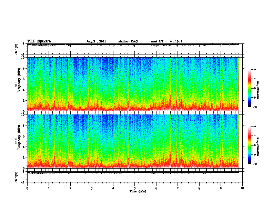Click the "Time (min)" axis title
This screenshot has height=211, width=273.
pyautogui.click(x=138, y=191)
